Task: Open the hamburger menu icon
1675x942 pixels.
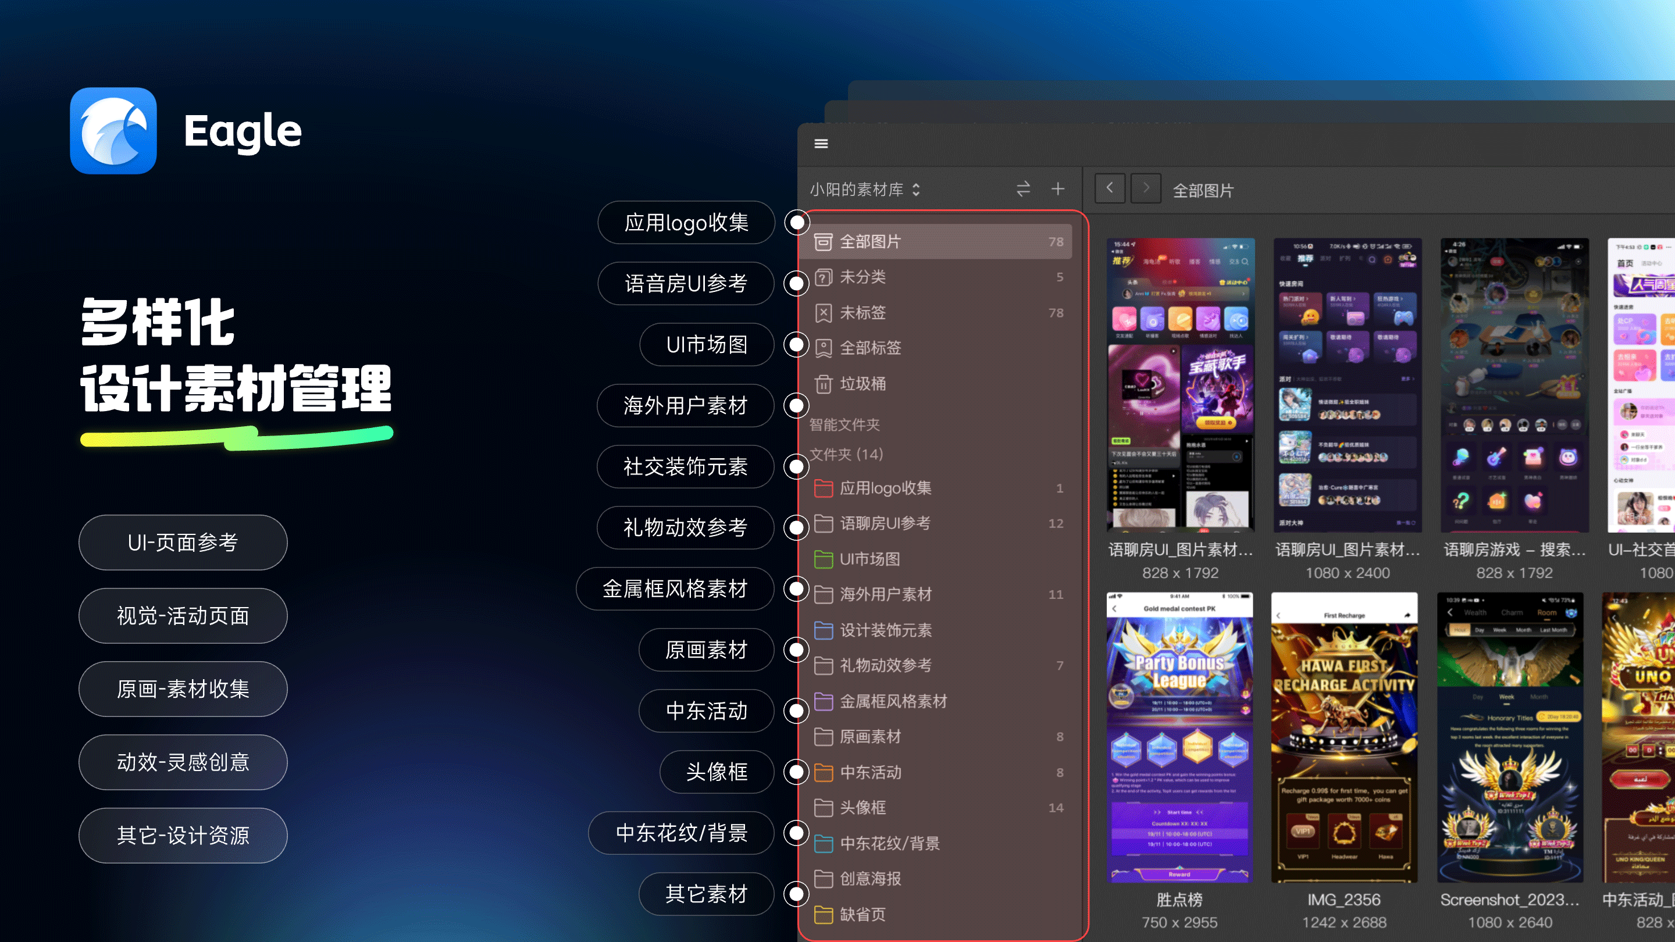Action: pyautogui.click(x=821, y=144)
